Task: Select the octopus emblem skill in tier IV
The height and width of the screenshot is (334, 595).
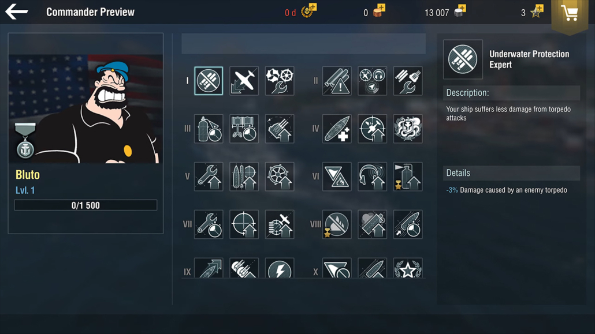Action: tap(408, 129)
